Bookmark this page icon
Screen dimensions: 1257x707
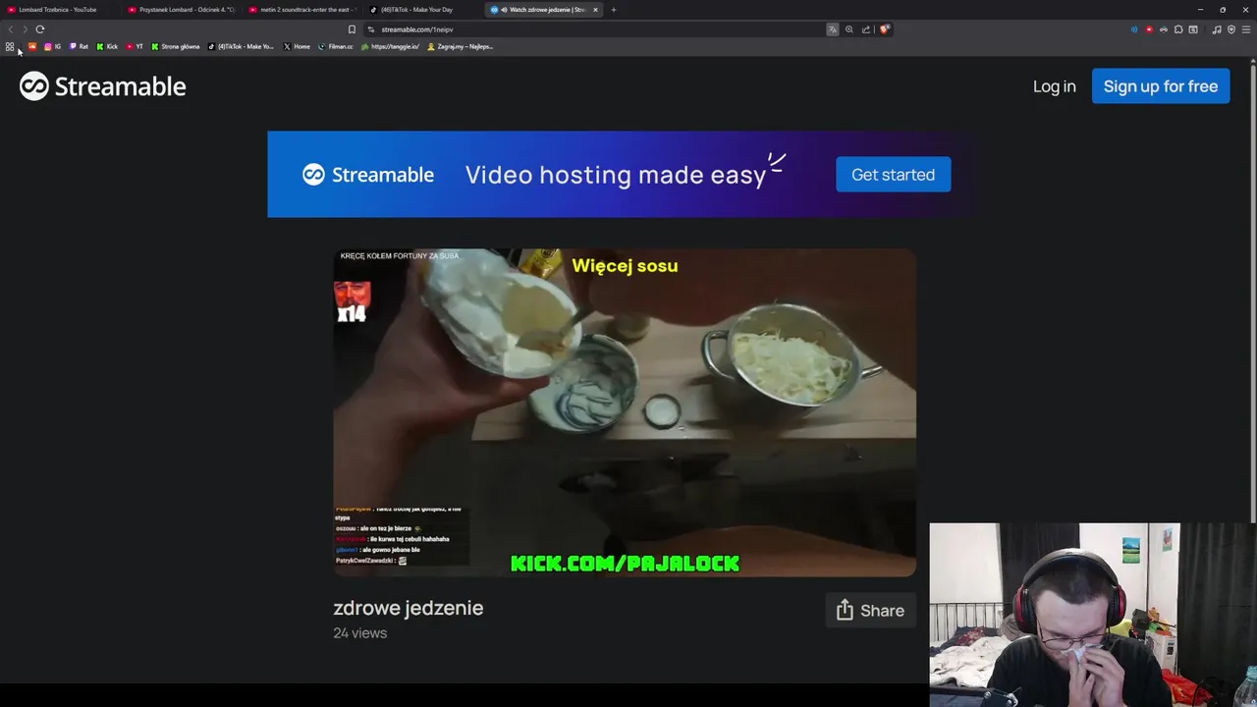(x=352, y=29)
